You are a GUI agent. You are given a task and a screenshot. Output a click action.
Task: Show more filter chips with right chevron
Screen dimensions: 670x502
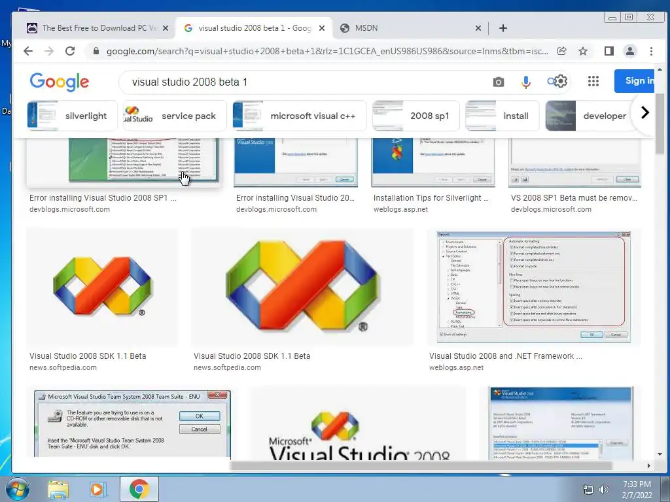(644, 112)
